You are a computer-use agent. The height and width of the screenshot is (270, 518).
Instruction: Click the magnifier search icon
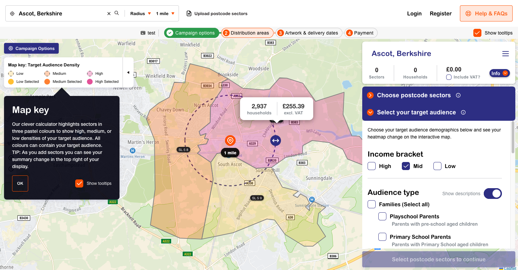click(x=116, y=13)
